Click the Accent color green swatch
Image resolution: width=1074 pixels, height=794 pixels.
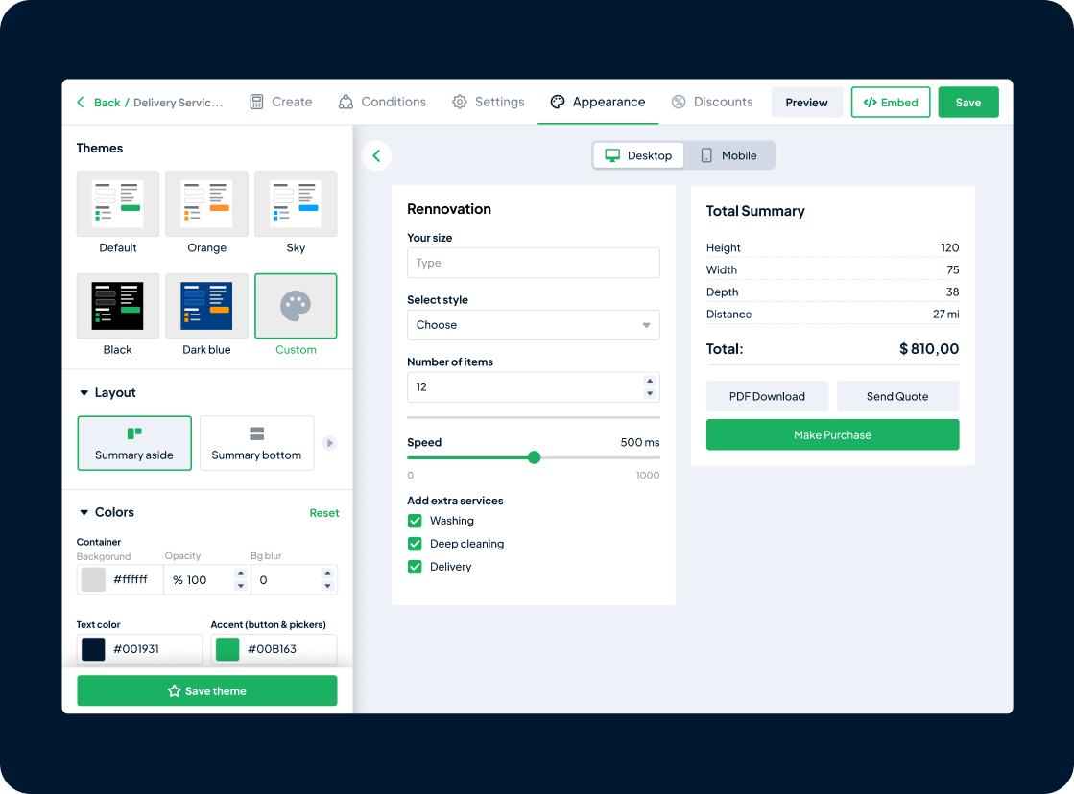(x=227, y=649)
